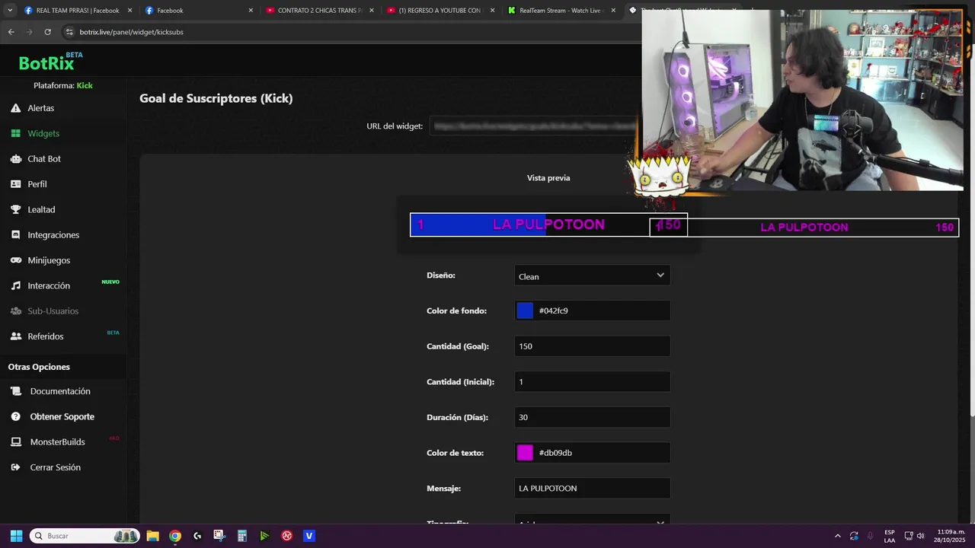Show hidden tray icons chevron

click(x=837, y=536)
